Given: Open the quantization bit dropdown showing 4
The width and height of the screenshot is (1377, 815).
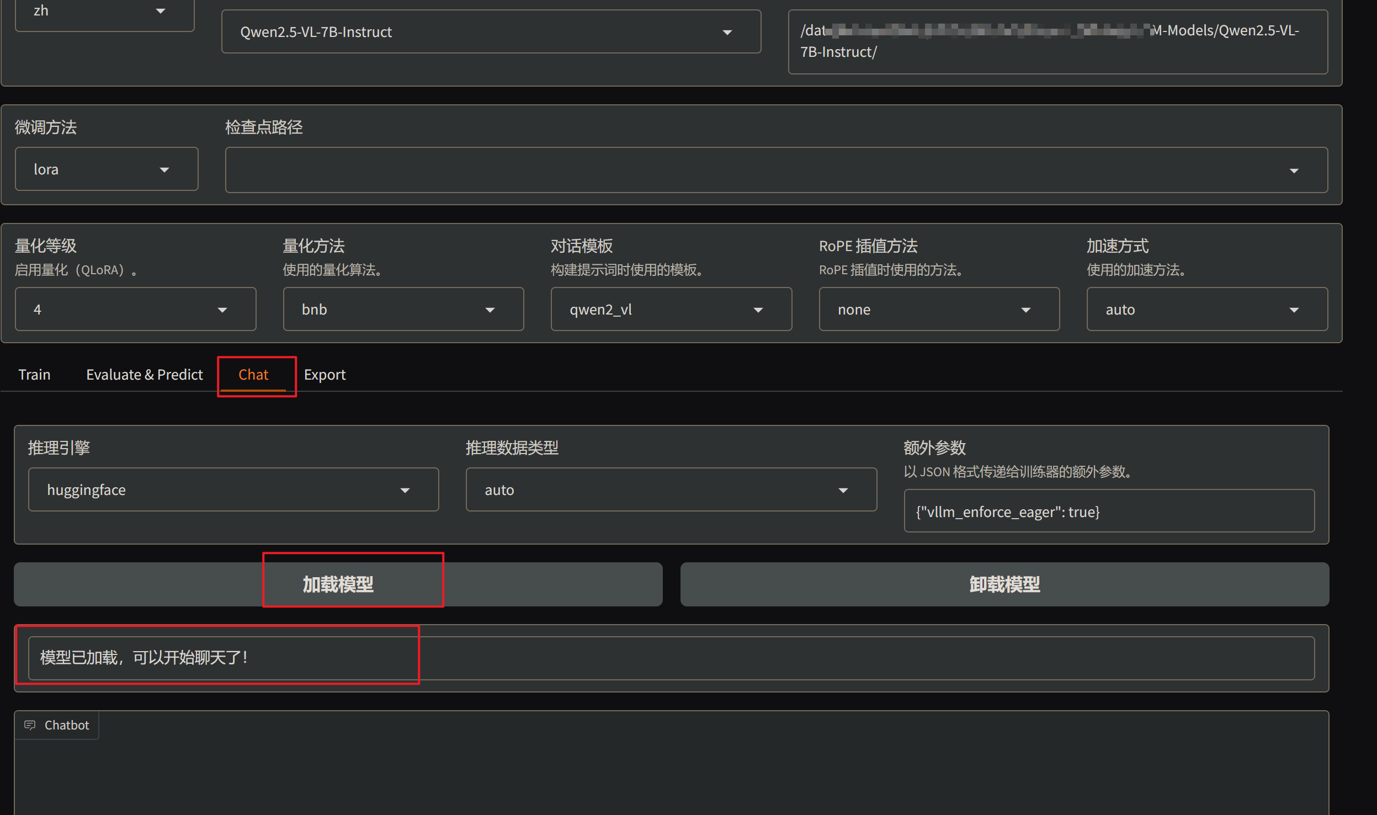Looking at the screenshot, I should 135,310.
